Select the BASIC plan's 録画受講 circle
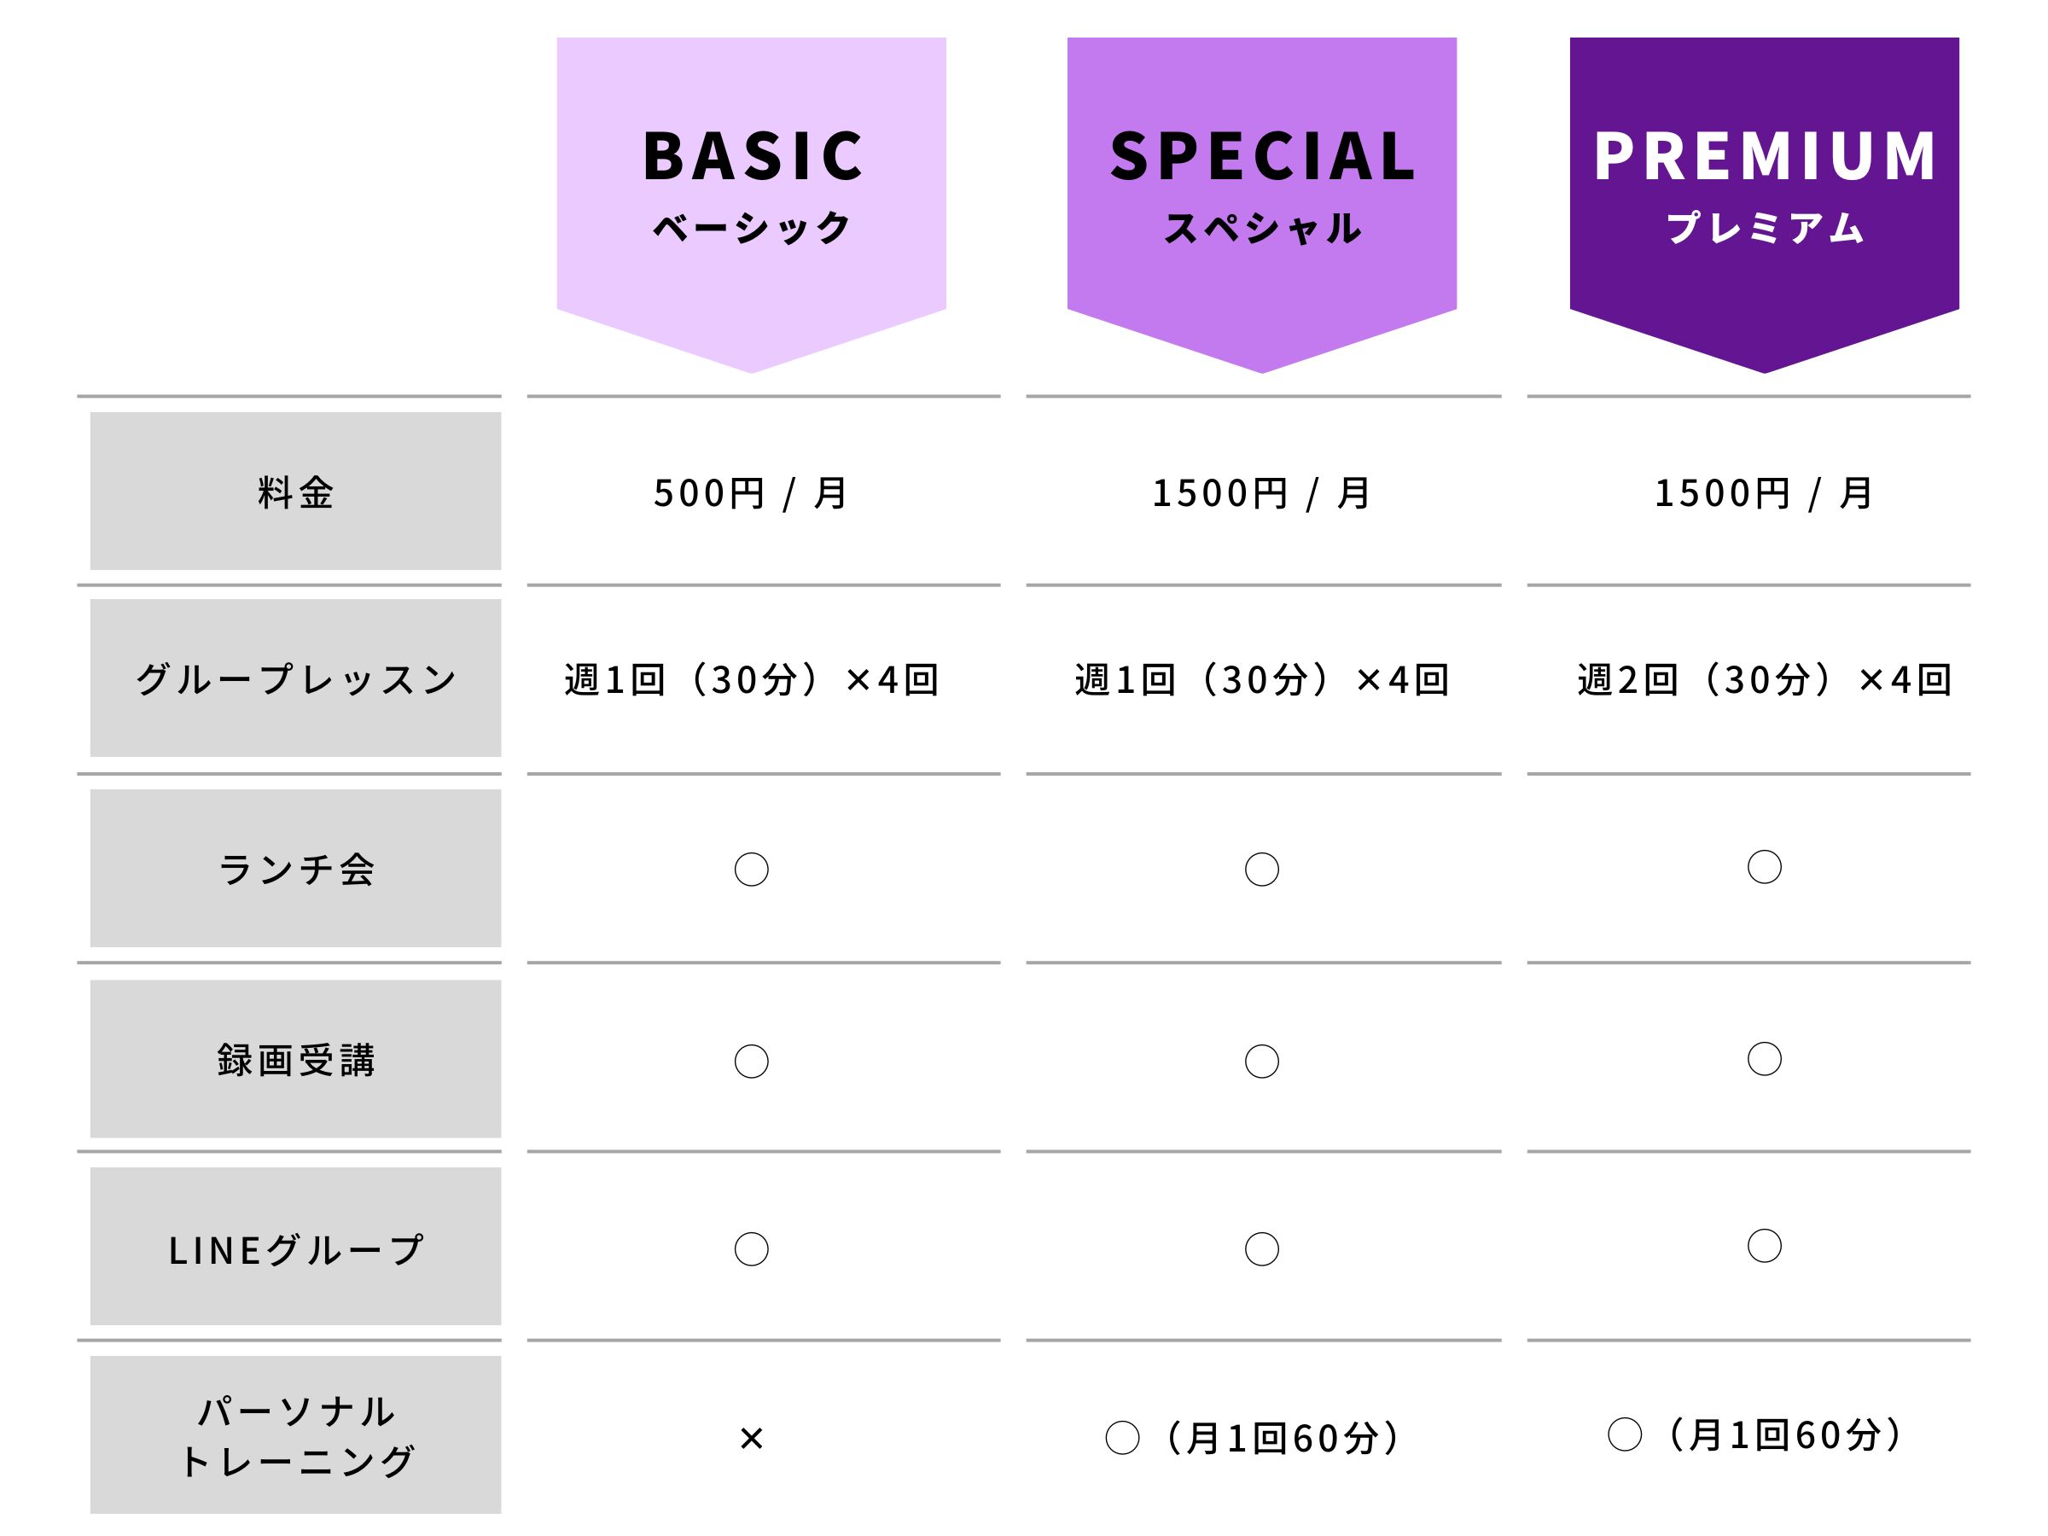The height and width of the screenshot is (1536, 2048). pos(751,1061)
